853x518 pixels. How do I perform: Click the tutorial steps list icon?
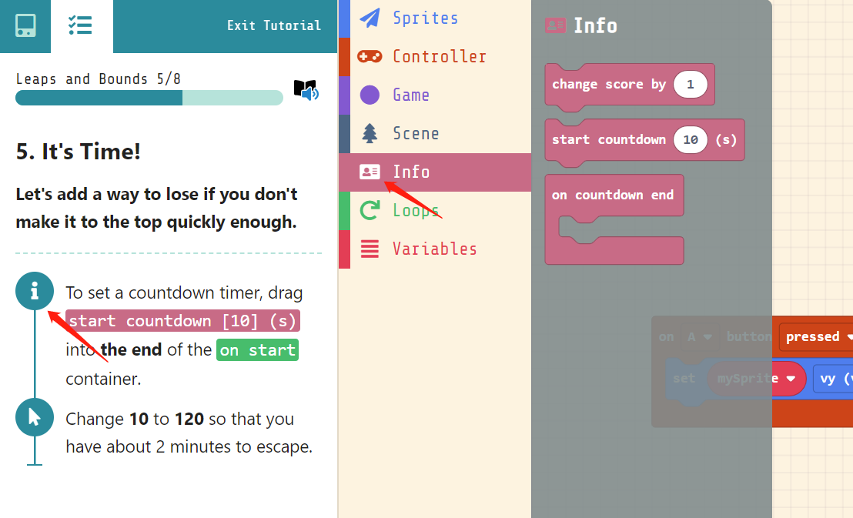coord(82,24)
